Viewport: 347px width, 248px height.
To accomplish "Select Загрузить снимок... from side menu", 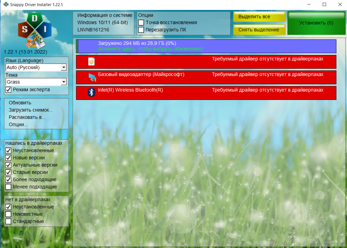I will coord(31,110).
